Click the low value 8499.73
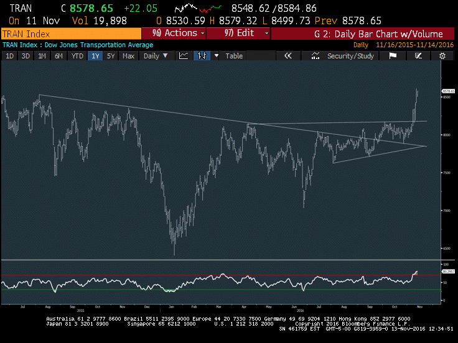This screenshot has height=343, width=458. 291,21
